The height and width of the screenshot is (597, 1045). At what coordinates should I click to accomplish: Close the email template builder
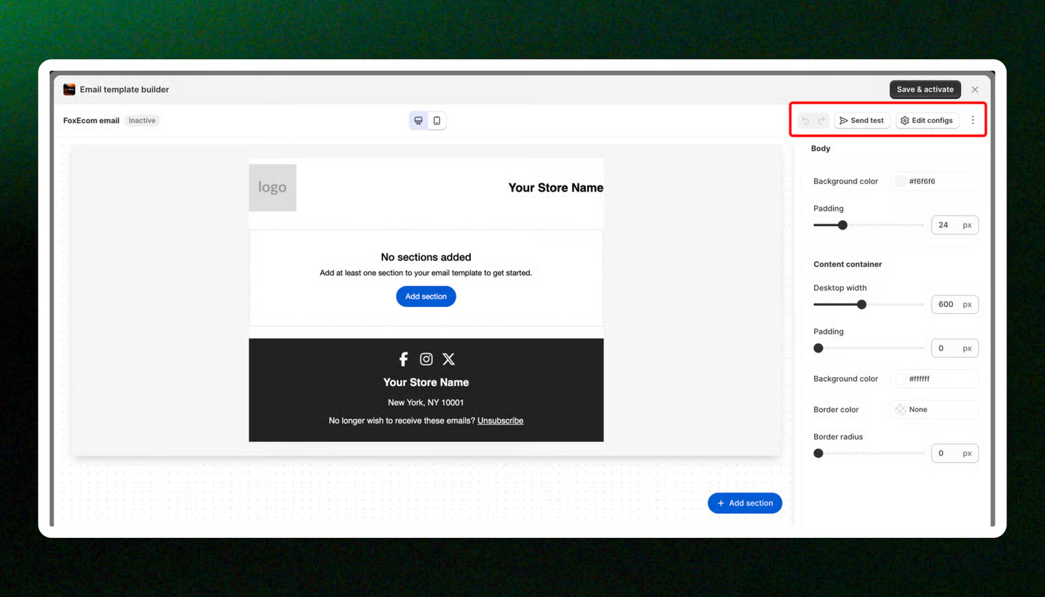[974, 89]
